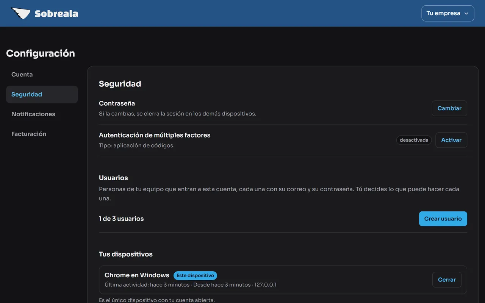Click the Crear usuario button
This screenshot has height=303, width=485.
coord(443,219)
